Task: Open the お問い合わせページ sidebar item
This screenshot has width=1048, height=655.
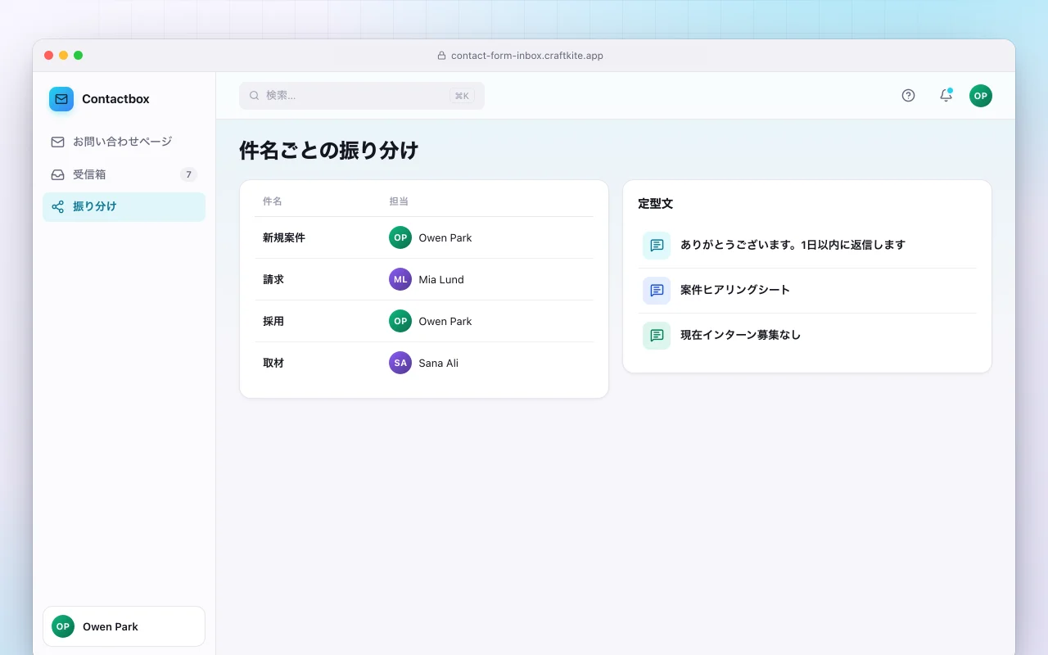Action: [x=124, y=142]
